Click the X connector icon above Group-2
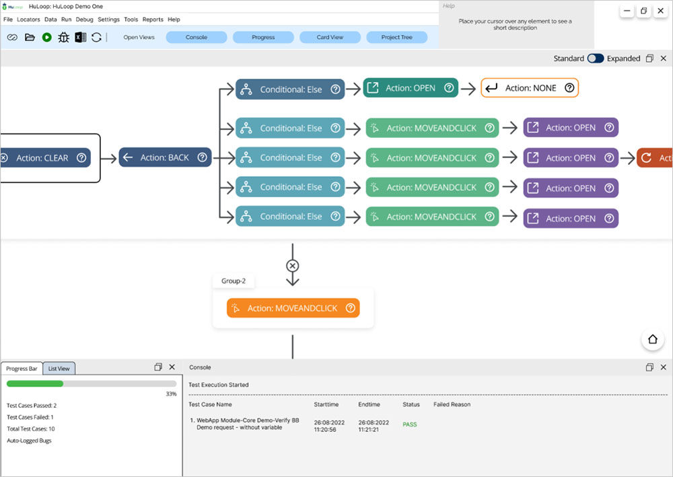The image size is (673, 477). click(x=292, y=265)
